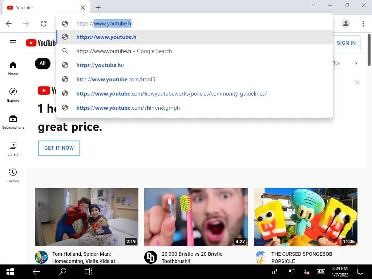Reload the page with the refresh icon

(x=44, y=24)
